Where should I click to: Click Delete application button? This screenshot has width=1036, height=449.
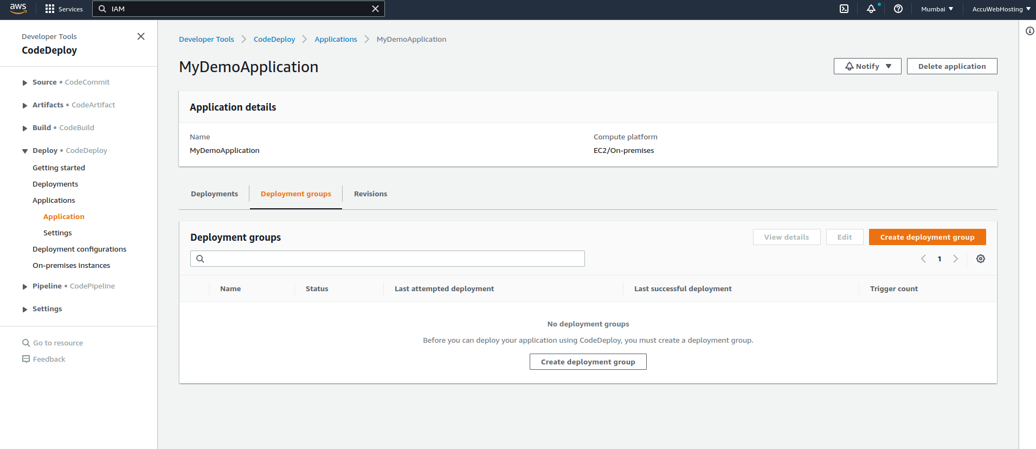click(952, 66)
